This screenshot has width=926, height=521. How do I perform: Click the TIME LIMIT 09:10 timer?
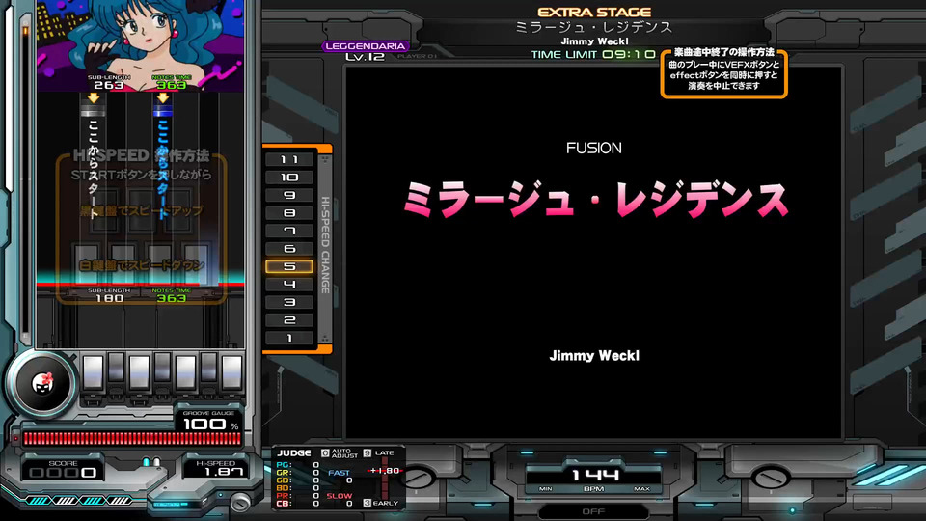(x=593, y=54)
